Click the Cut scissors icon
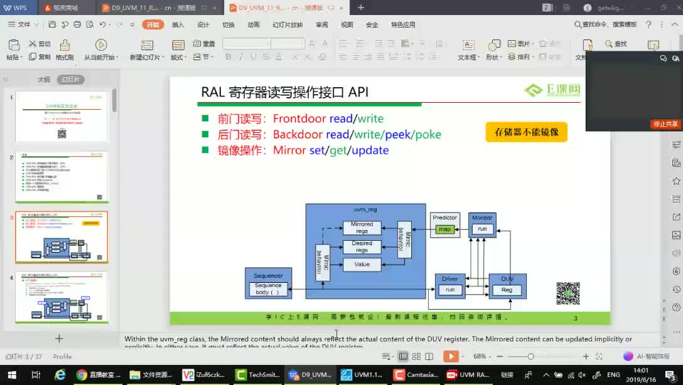Viewport: 683px width, 385px height. point(33,44)
